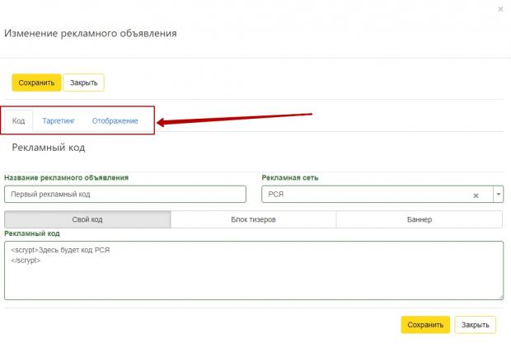Open the Таргетинг tab

click(x=59, y=120)
